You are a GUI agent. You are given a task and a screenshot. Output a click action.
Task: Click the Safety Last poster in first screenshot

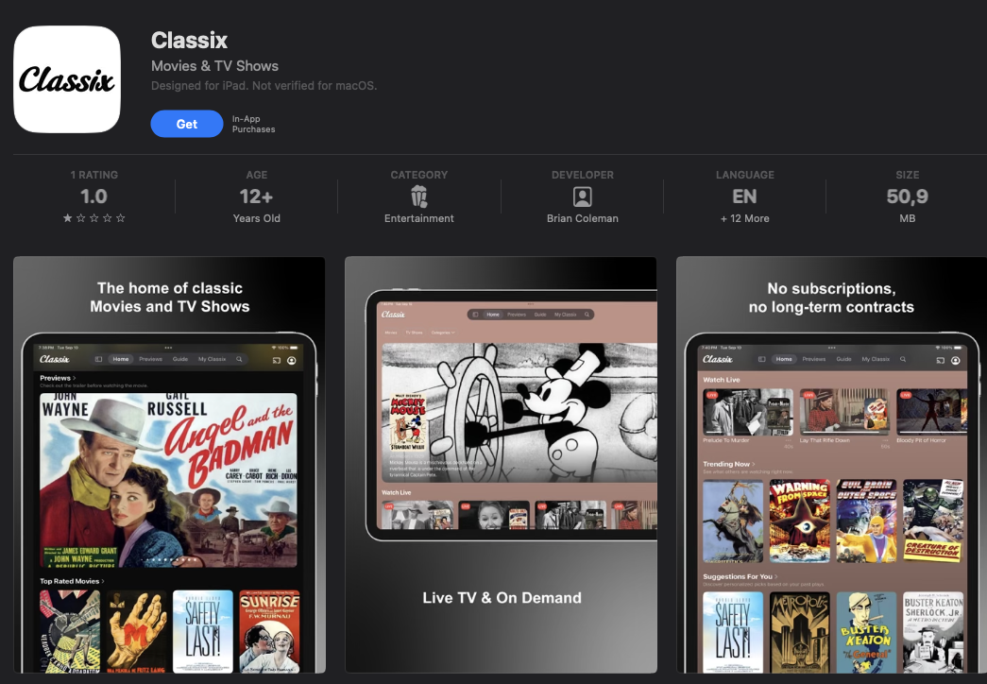pos(203,631)
